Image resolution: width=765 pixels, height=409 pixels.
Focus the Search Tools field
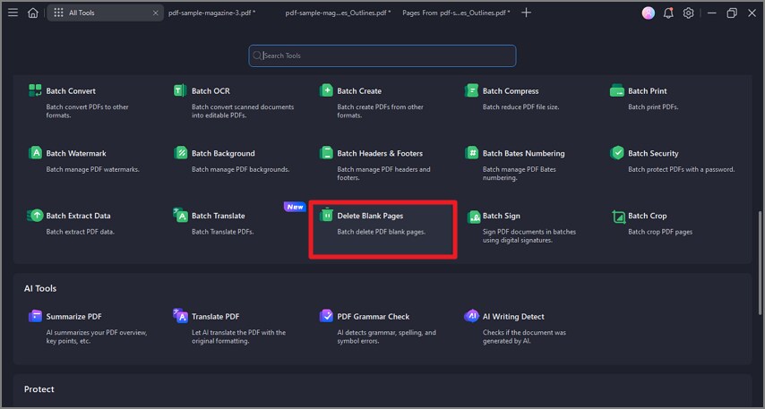coord(382,55)
